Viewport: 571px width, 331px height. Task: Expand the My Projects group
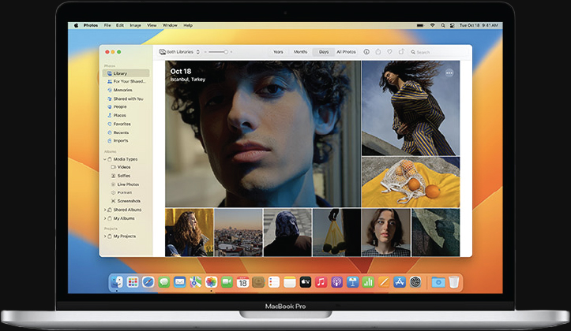click(x=105, y=236)
